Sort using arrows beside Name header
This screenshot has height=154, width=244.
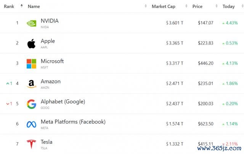coord(146,6)
